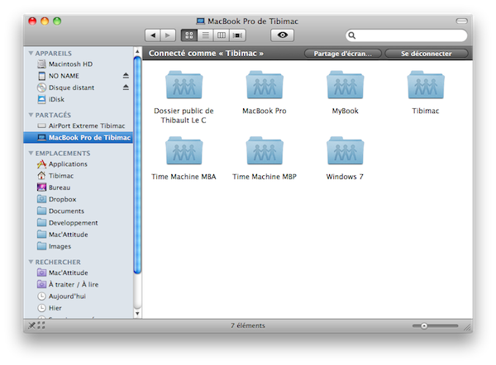This screenshot has width=496, height=365.
Task: Select MacBook Pro de Tibimac in sidebar
Action: (79, 137)
